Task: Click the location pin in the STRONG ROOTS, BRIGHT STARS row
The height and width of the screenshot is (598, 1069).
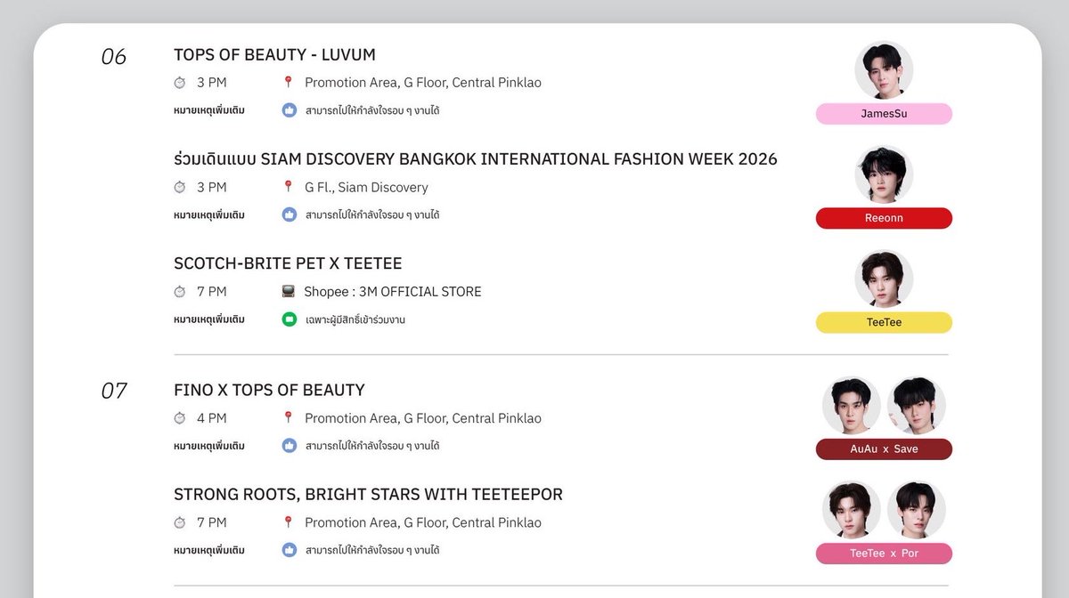Action: click(288, 522)
